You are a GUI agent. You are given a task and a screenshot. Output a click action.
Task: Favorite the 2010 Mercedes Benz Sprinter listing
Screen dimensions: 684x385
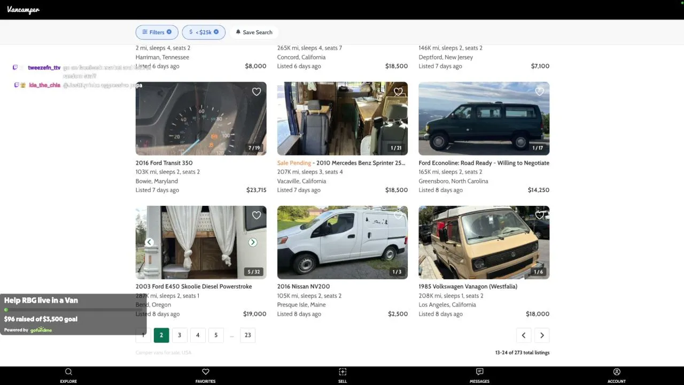(x=398, y=91)
